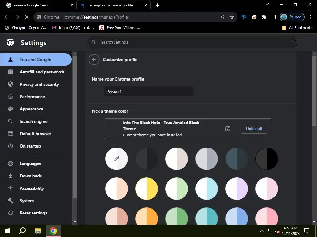Click the back arrow beside Customize profile
Screen dimensions: 317x237
(x=94, y=60)
